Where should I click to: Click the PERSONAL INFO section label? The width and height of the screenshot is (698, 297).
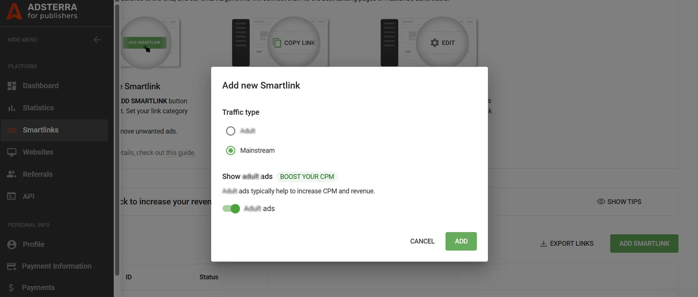[x=29, y=225]
